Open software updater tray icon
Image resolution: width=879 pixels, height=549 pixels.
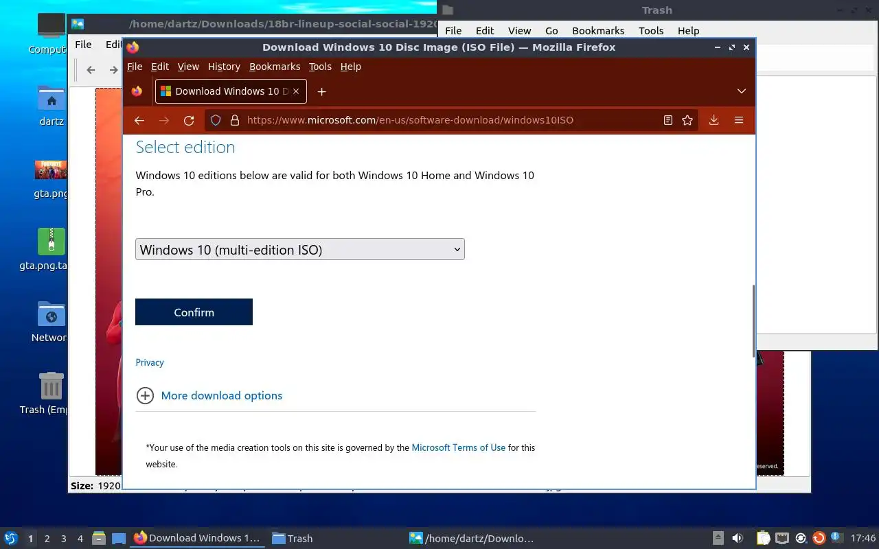[x=819, y=539]
